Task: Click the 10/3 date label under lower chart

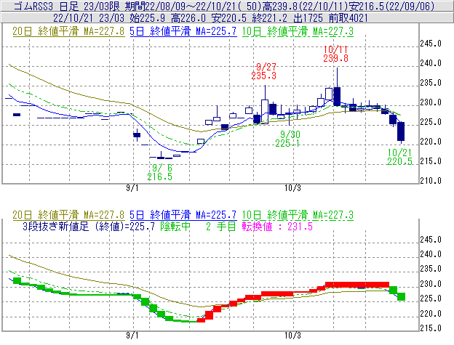Action: click(292, 336)
